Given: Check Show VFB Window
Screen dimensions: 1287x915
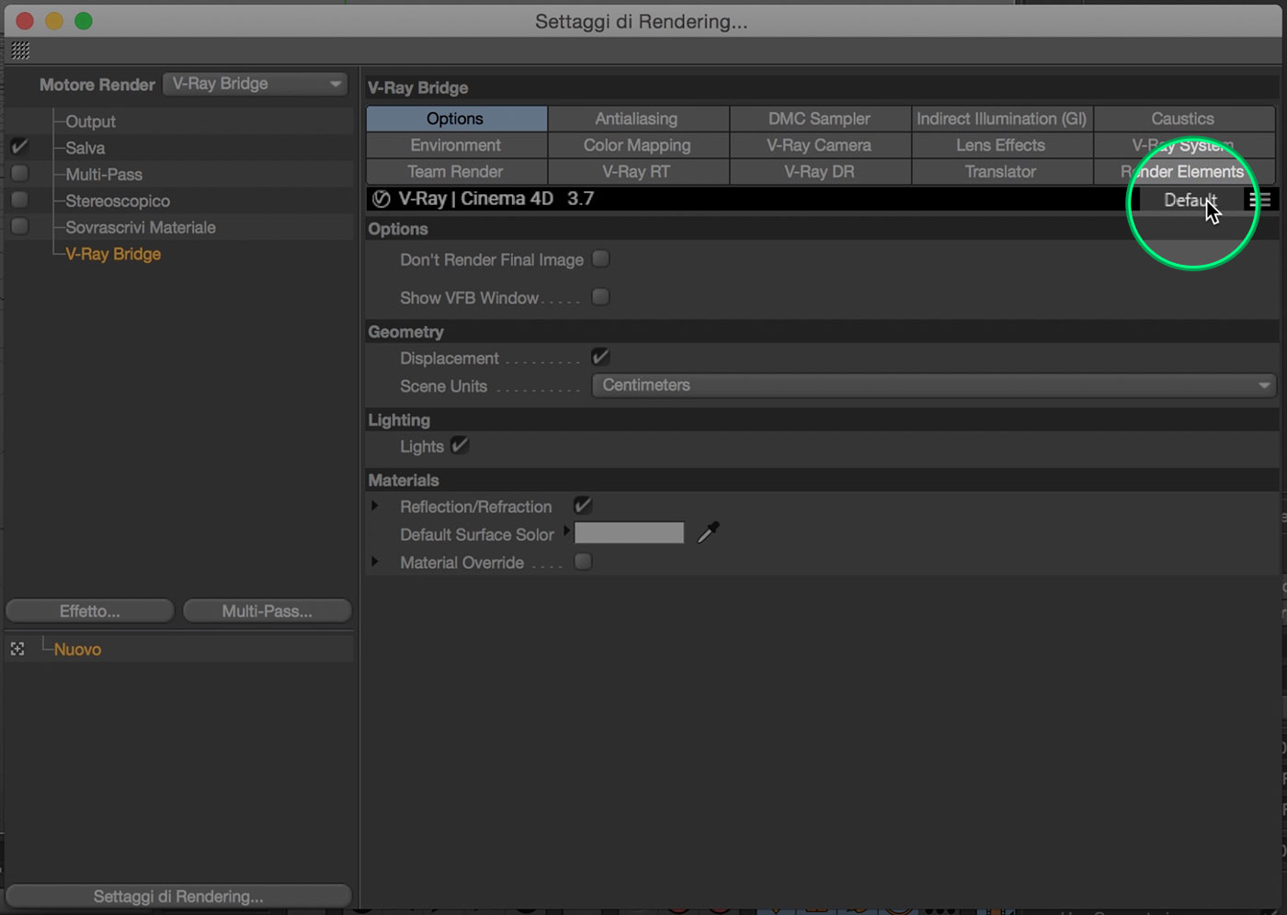Looking at the screenshot, I should click(x=601, y=297).
